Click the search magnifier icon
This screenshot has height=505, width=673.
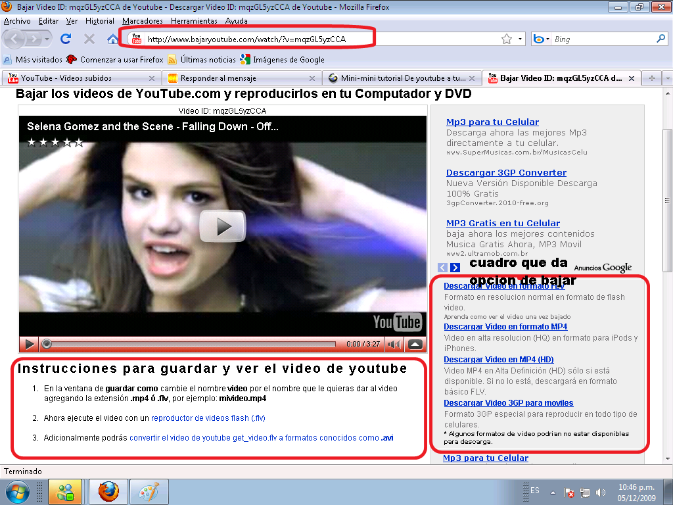click(661, 39)
